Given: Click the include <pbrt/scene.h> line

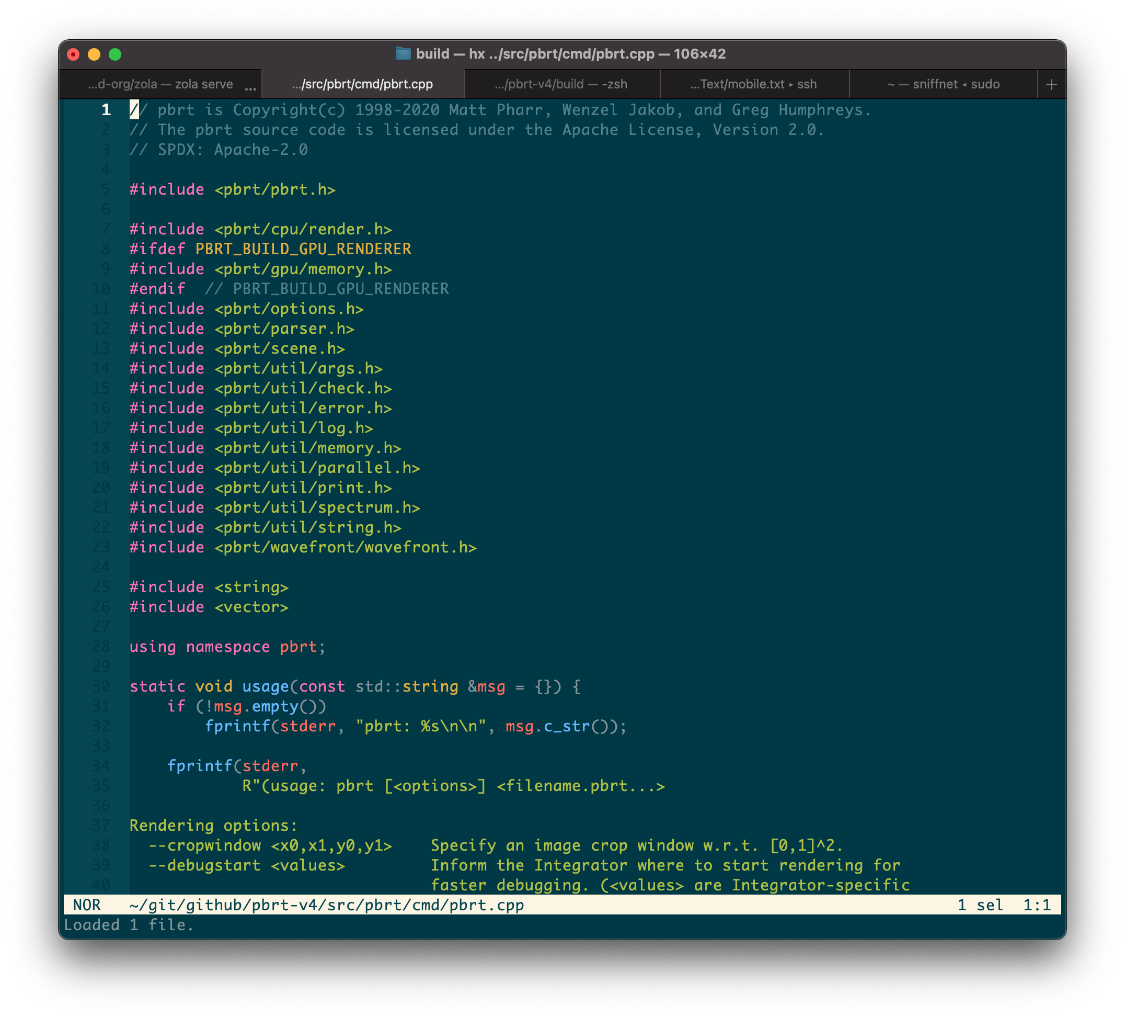Looking at the screenshot, I should click(x=237, y=348).
